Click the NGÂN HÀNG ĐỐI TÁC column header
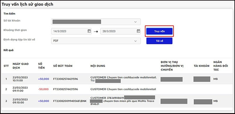This screenshot has width=235, height=114. tap(221, 66)
